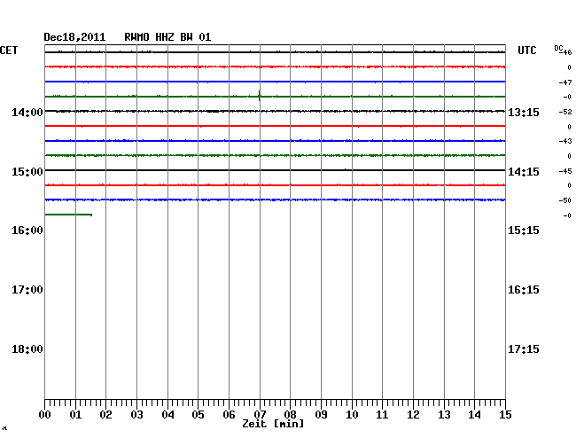Click the DC column header
The image size is (576, 438).
558,48
